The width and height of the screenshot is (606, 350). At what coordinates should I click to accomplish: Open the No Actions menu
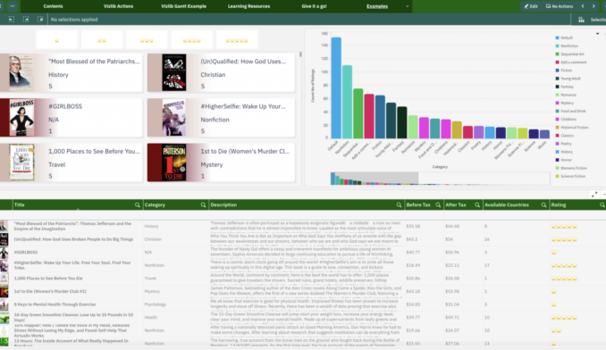point(559,6)
